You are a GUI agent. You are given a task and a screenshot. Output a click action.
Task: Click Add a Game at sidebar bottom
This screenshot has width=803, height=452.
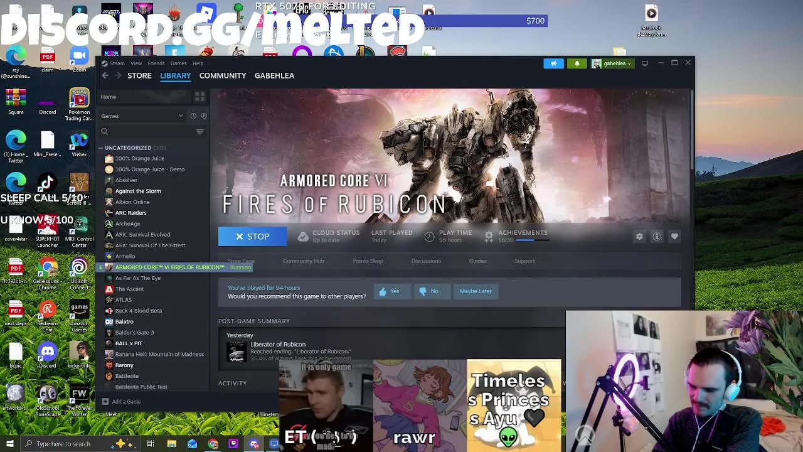[x=122, y=402]
